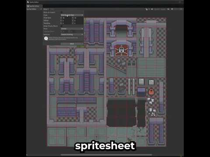Toggle the color/alpha view icon

point(168,9)
